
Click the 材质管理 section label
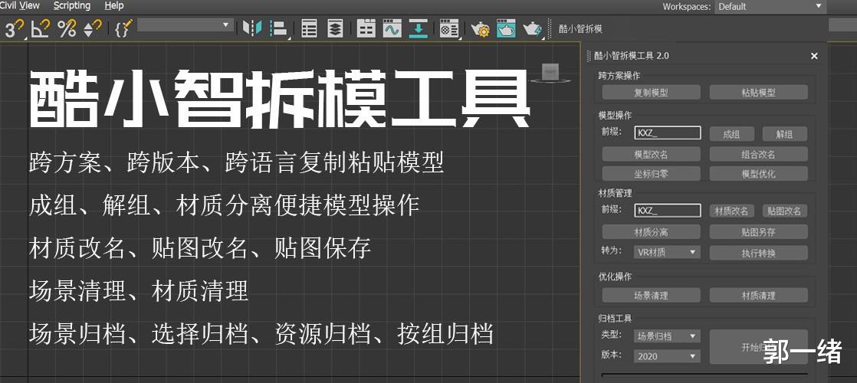(616, 193)
